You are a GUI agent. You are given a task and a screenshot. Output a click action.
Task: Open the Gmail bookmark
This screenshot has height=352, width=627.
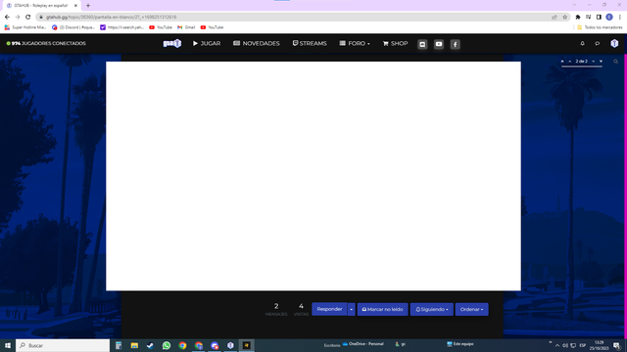pyautogui.click(x=186, y=27)
